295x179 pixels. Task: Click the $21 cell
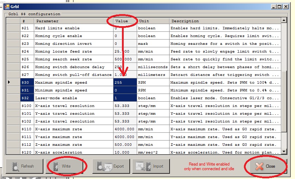pyautogui.click(x=27, y=28)
